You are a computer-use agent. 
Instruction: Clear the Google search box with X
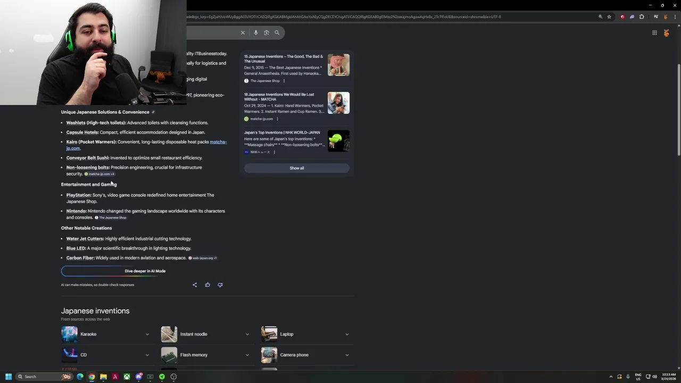[243, 32]
